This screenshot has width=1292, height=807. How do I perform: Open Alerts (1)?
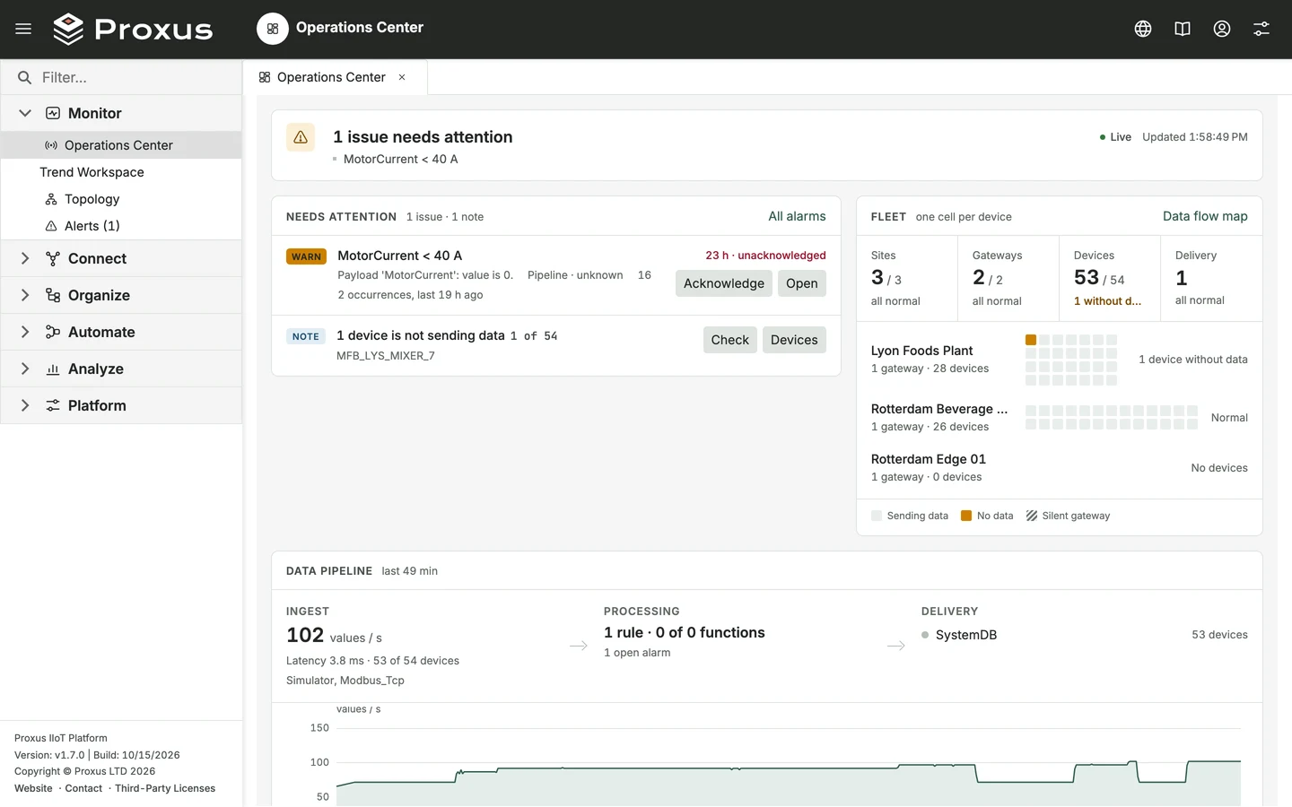point(121,226)
